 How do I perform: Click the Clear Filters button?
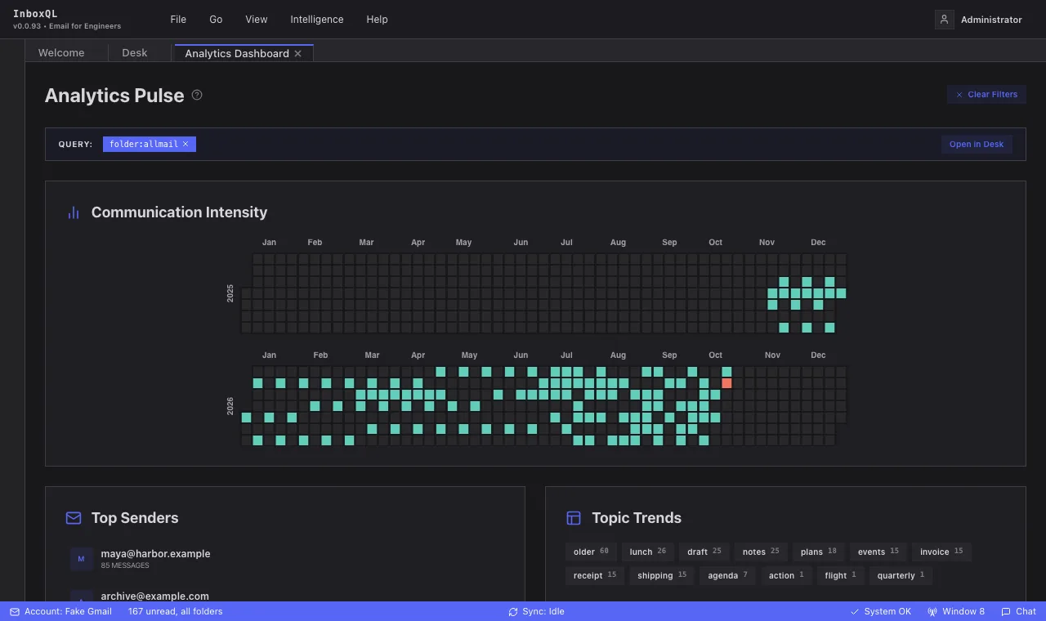pos(986,94)
